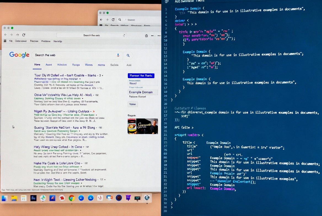Screen dimensions: 322x216
Task: Open the dark circular red-ring icon in the dock
Action: [x=119, y=198]
